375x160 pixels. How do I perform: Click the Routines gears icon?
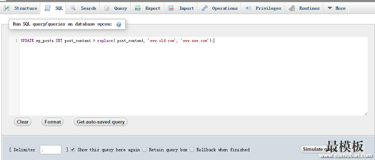coord(292,8)
